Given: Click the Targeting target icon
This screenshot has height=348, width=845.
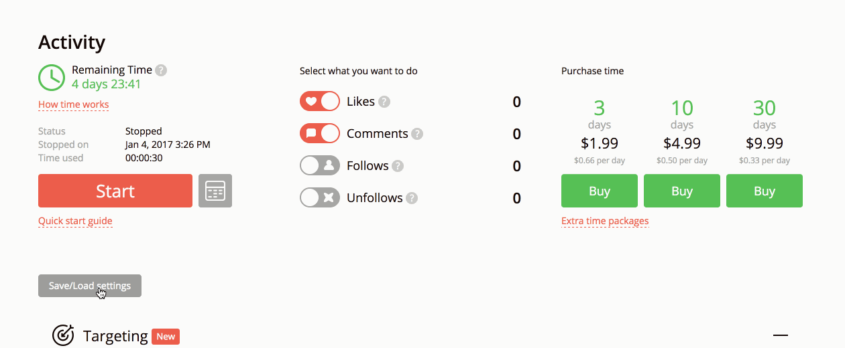Looking at the screenshot, I should pyautogui.click(x=63, y=335).
